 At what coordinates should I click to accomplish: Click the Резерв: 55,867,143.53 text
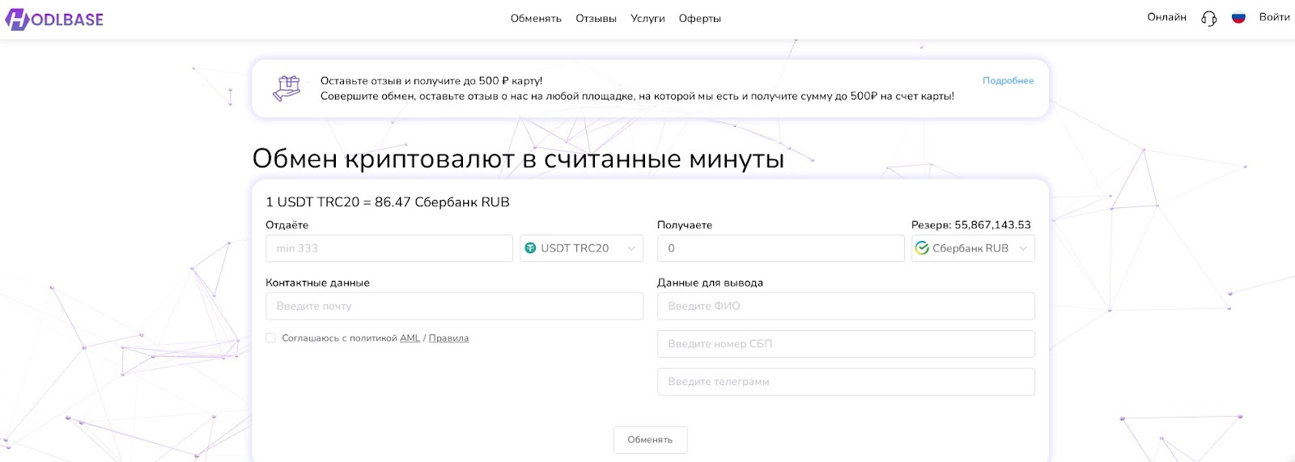971,225
